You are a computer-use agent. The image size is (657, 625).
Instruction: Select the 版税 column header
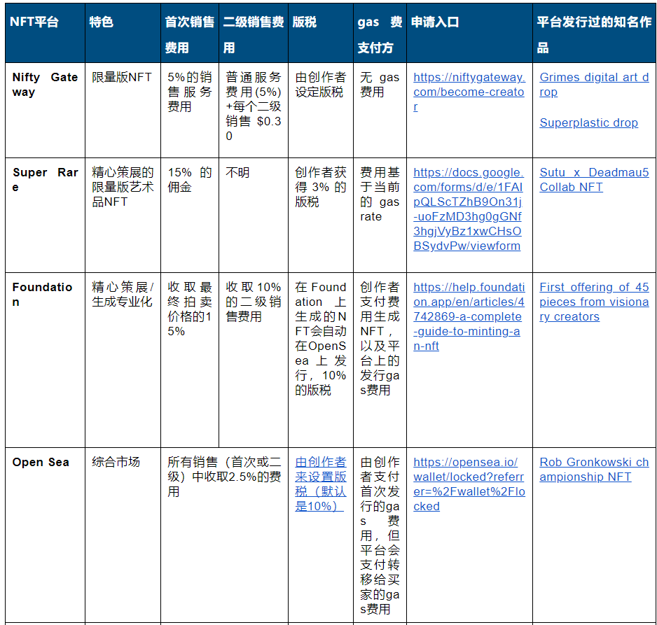point(321,33)
